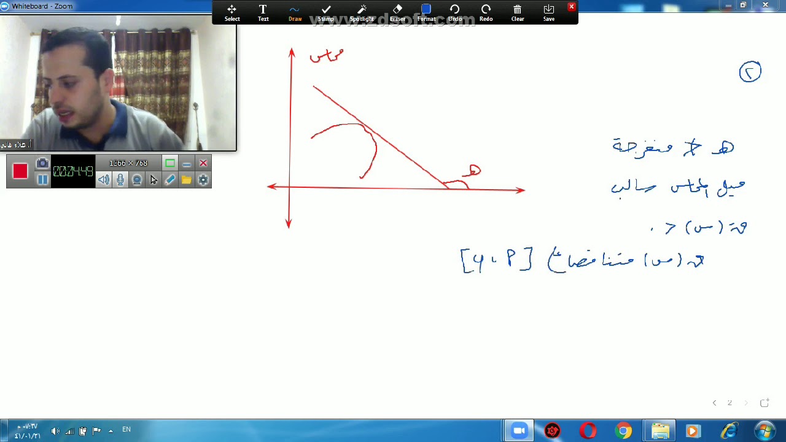Pause the screen recording

coord(42,179)
